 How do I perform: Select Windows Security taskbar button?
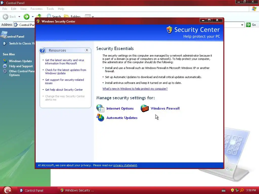78,190
